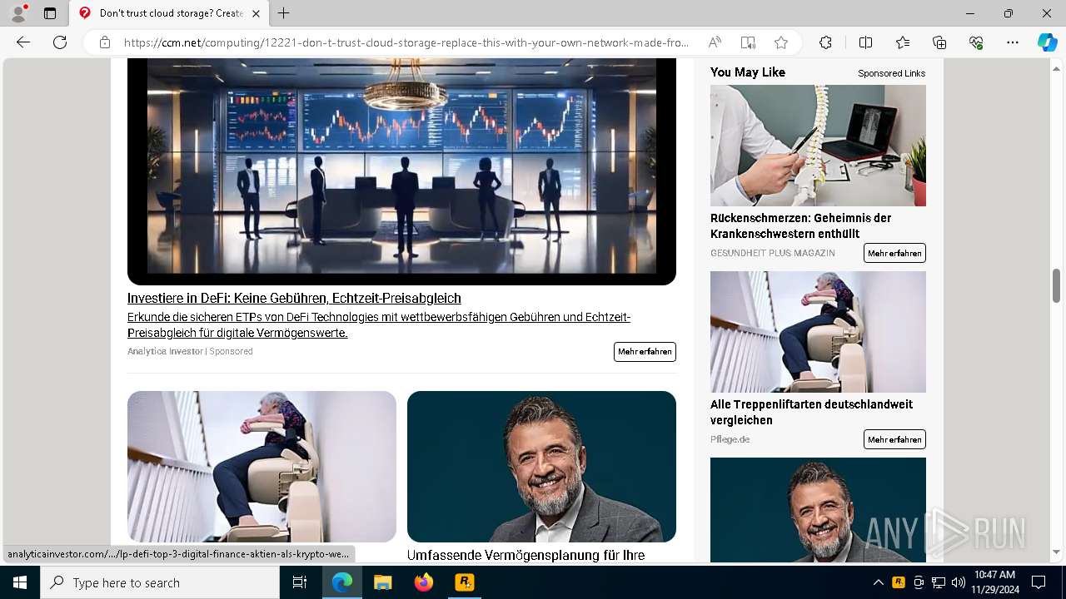The image size is (1066, 599).
Task: Close the 'Don't trust cloud storage' tab
Action: pyautogui.click(x=256, y=13)
